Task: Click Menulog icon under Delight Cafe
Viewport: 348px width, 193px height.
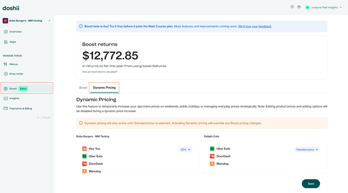Action: 212,164
